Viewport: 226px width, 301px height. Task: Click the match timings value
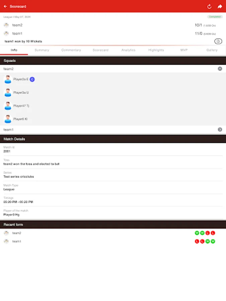(x=18, y=202)
